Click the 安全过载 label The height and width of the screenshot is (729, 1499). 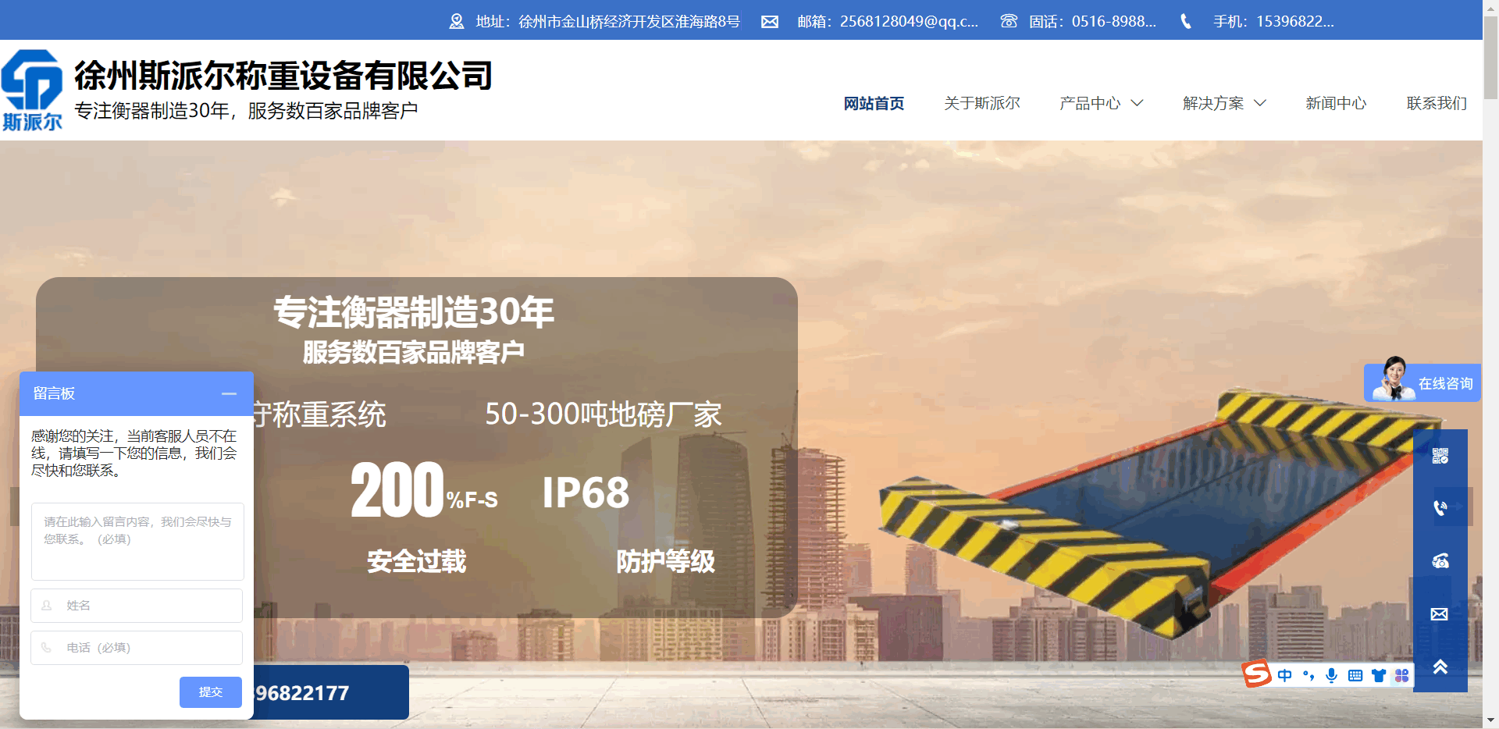[x=417, y=561]
